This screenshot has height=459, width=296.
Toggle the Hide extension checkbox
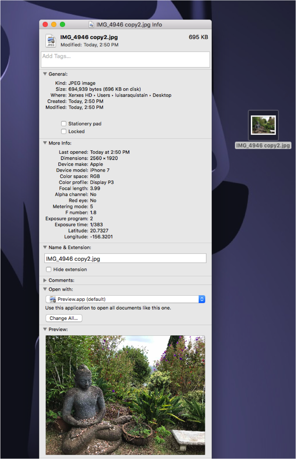pos(49,270)
